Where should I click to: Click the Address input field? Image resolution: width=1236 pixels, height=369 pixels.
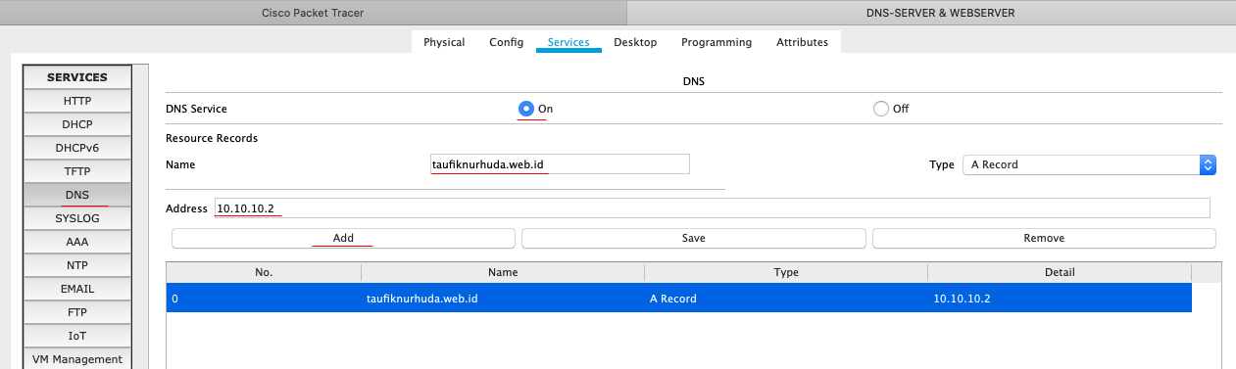712,208
